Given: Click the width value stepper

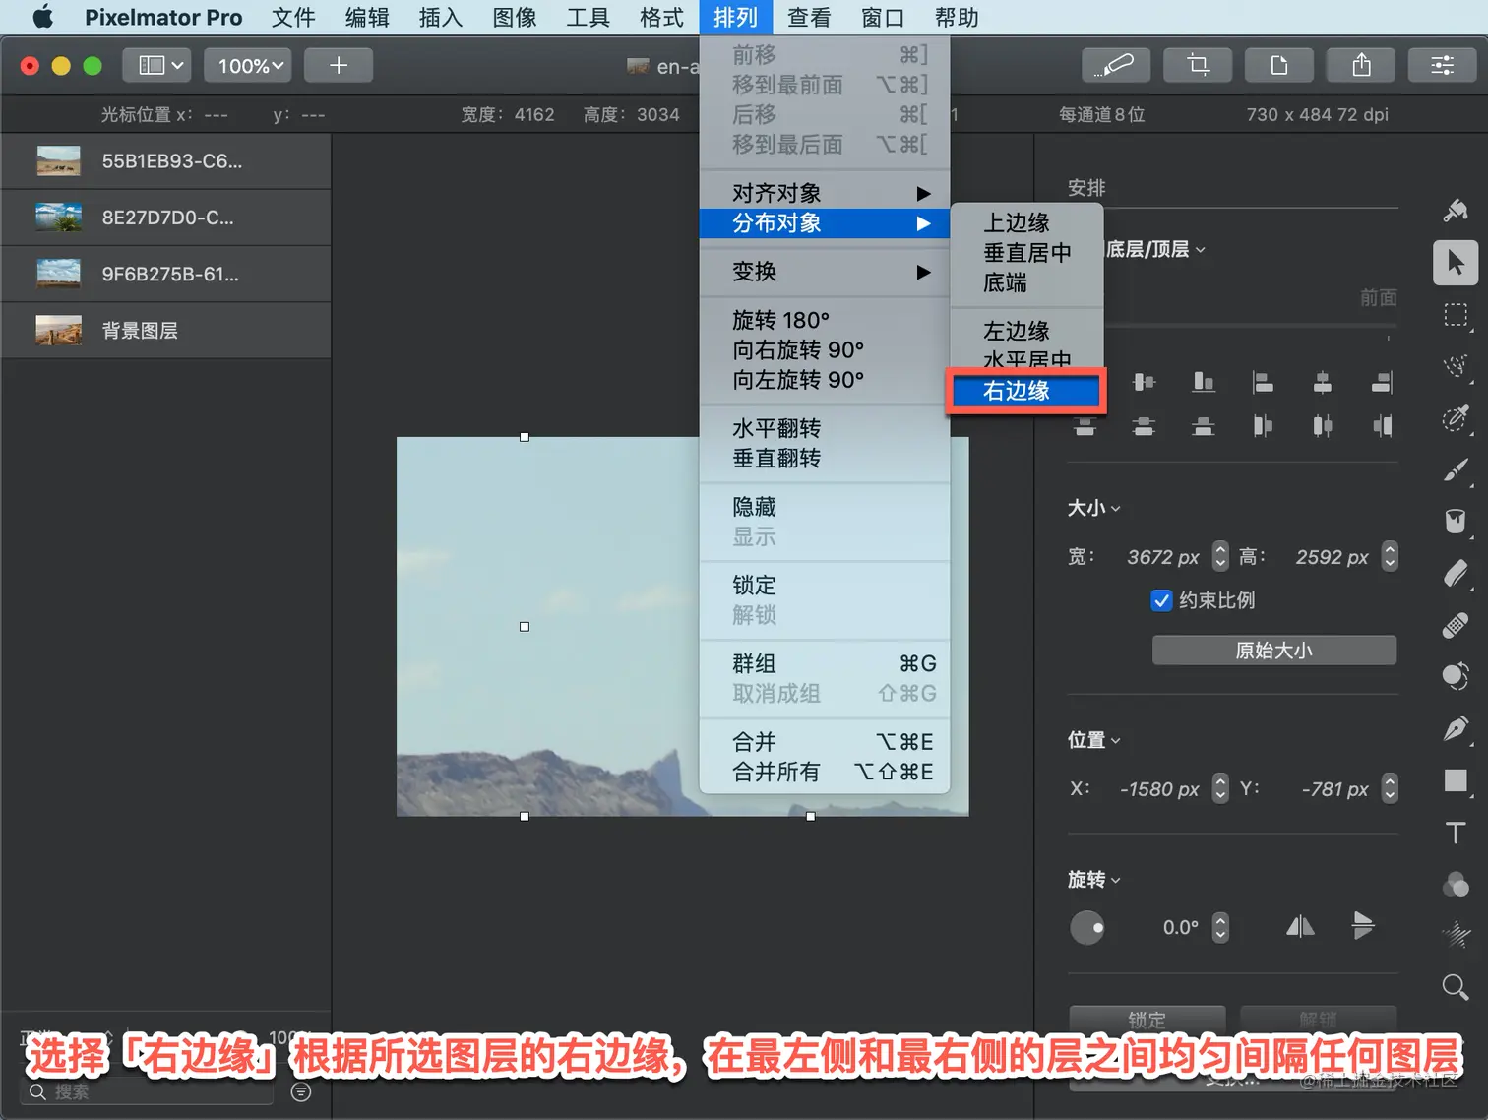Looking at the screenshot, I should [1220, 556].
